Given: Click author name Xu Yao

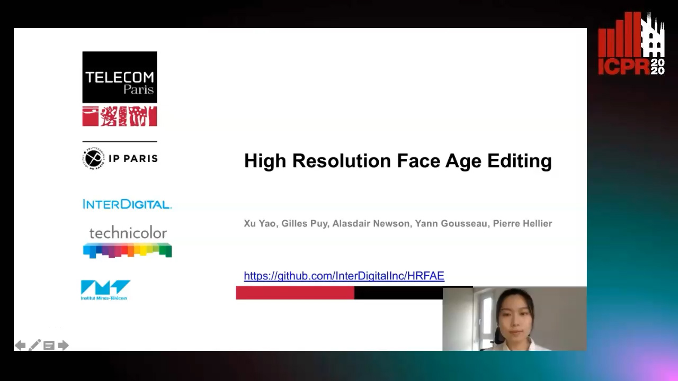Looking at the screenshot, I should [260, 223].
